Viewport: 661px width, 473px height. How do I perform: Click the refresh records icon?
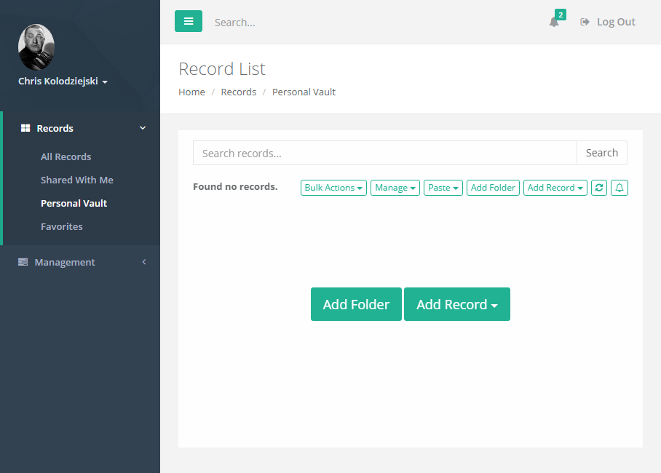pyautogui.click(x=598, y=188)
